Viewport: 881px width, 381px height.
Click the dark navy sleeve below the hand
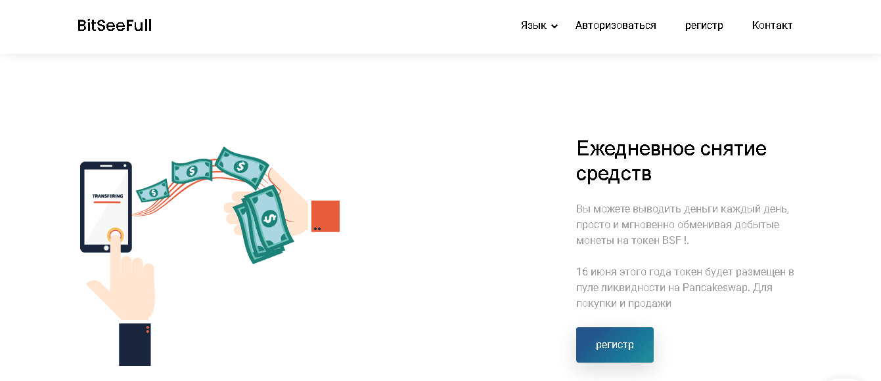pyautogui.click(x=135, y=344)
